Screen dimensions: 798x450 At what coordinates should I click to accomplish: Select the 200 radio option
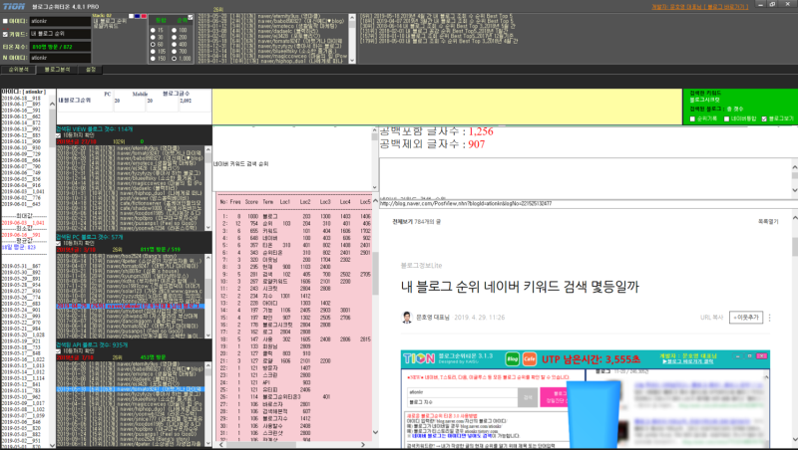pos(174,38)
